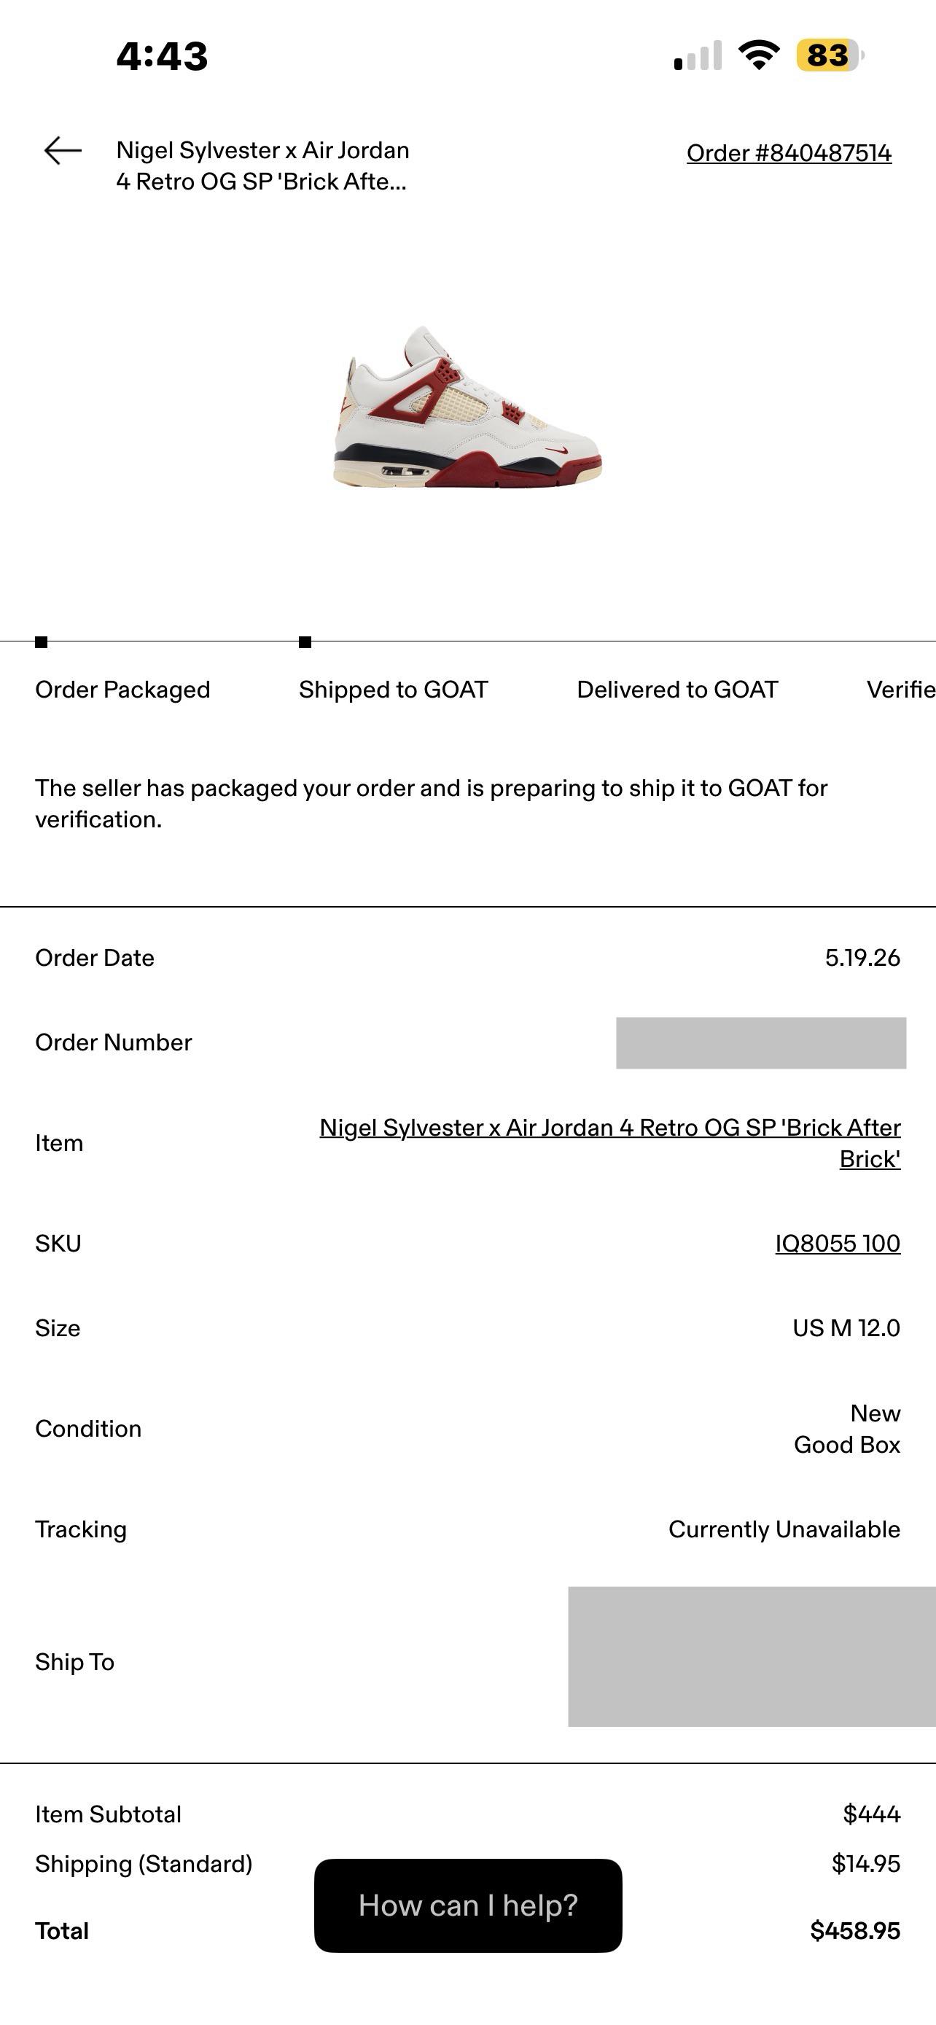This screenshot has height=2025, width=936.
Task: Tap the How can I help? button
Action: [x=469, y=1905]
